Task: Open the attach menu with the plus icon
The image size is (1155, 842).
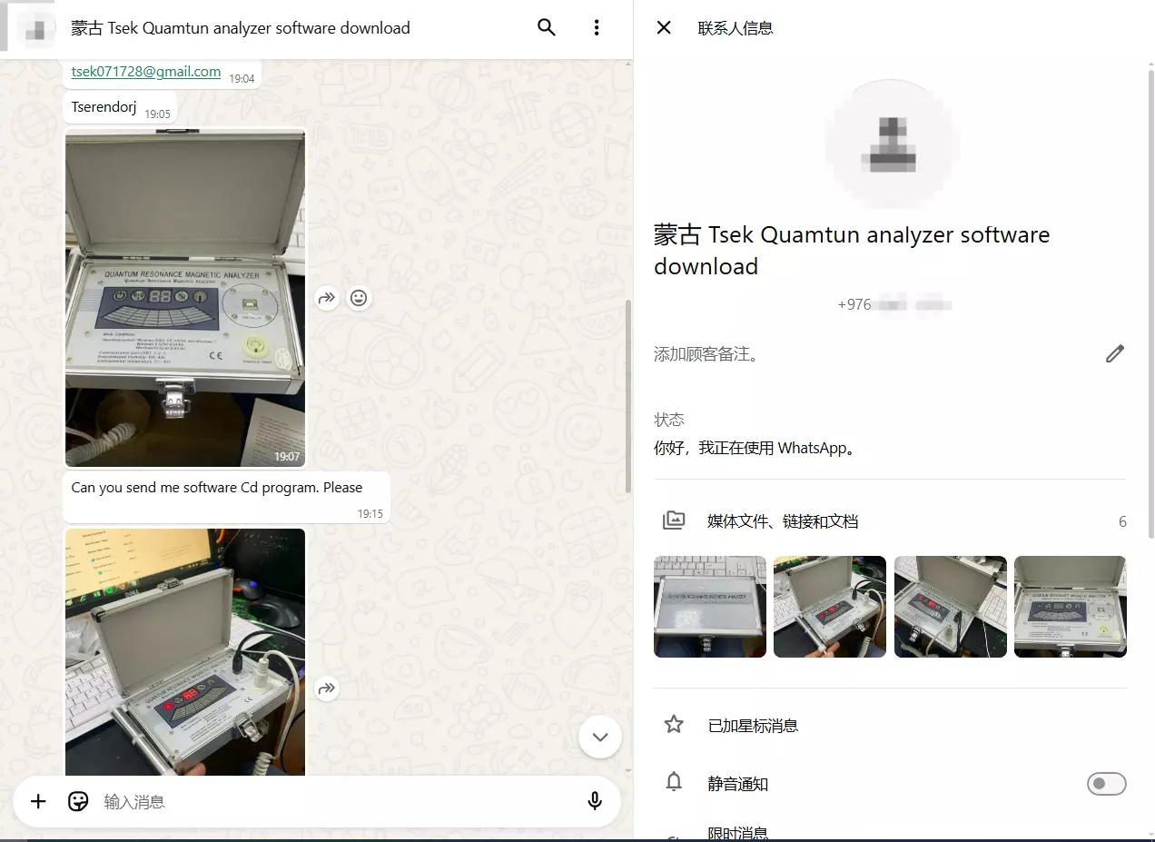Action: click(x=37, y=801)
